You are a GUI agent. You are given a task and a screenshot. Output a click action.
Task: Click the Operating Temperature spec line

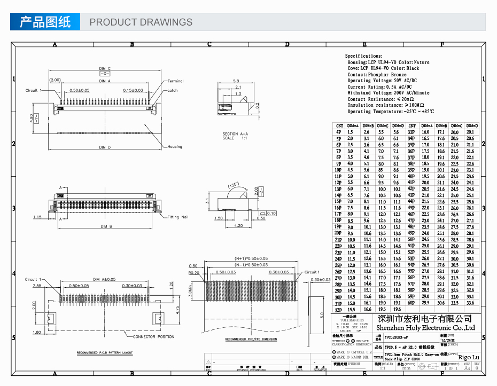(391, 112)
